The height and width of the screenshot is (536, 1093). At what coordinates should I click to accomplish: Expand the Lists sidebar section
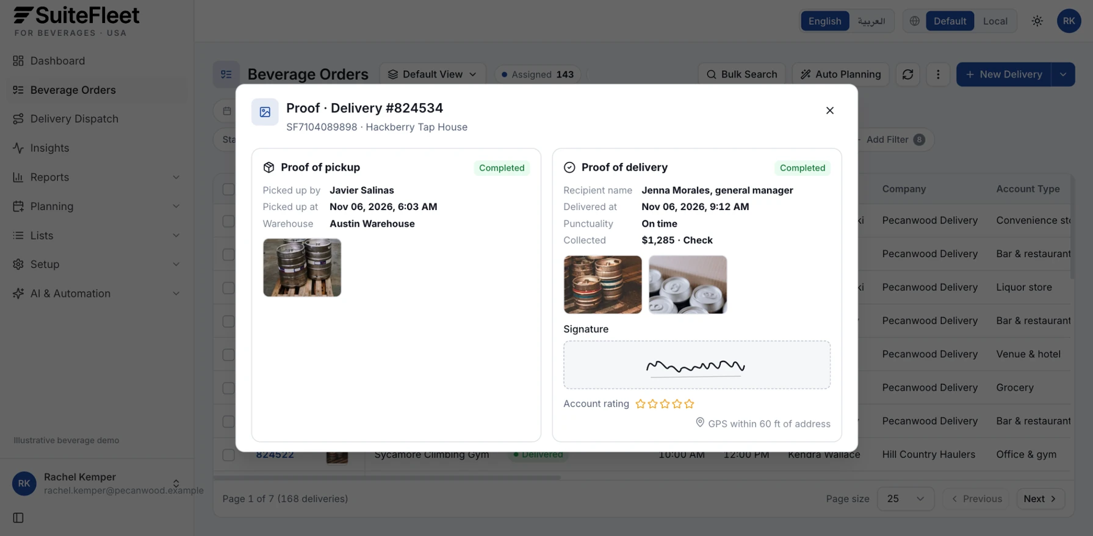pyautogui.click(x=98, y=235)
